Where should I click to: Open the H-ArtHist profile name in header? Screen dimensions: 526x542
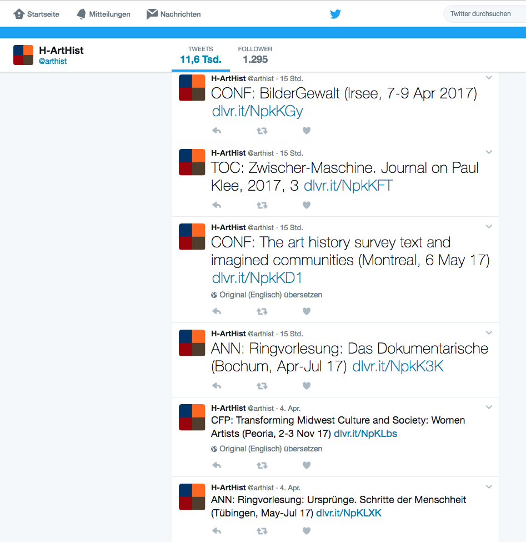pyautogui.click(x=61, y=51)
